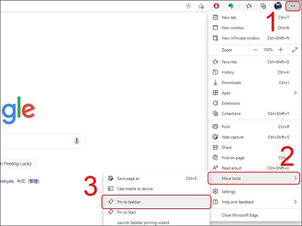This screenshot has height=226, width=302.
Task: Click the Edge profile avatar
Action: coord(278,6)
